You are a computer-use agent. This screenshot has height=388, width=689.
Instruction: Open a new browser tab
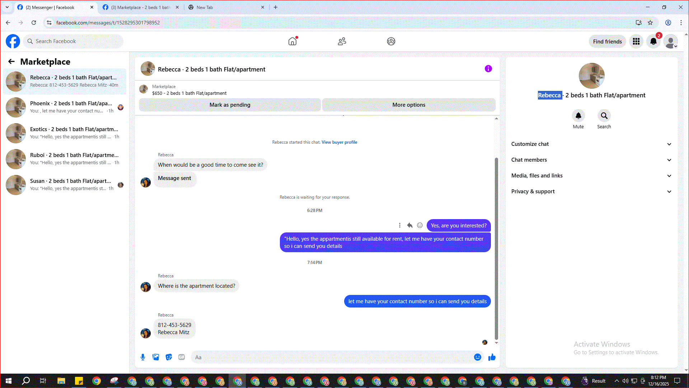[276, 7]
